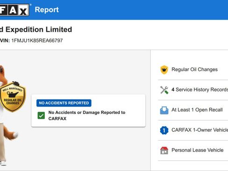228x171 pixels.
Task: Click No Accidents or Damage Reported text
Action: [87, 115]
